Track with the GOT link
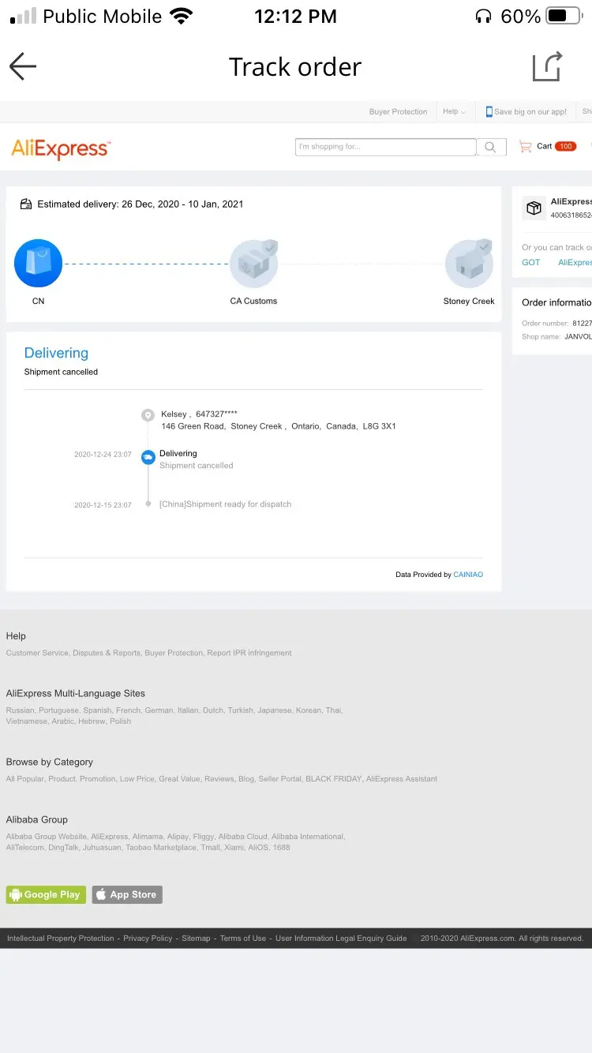The width and height of the screenshot is (592, 1053). (531, 262)
